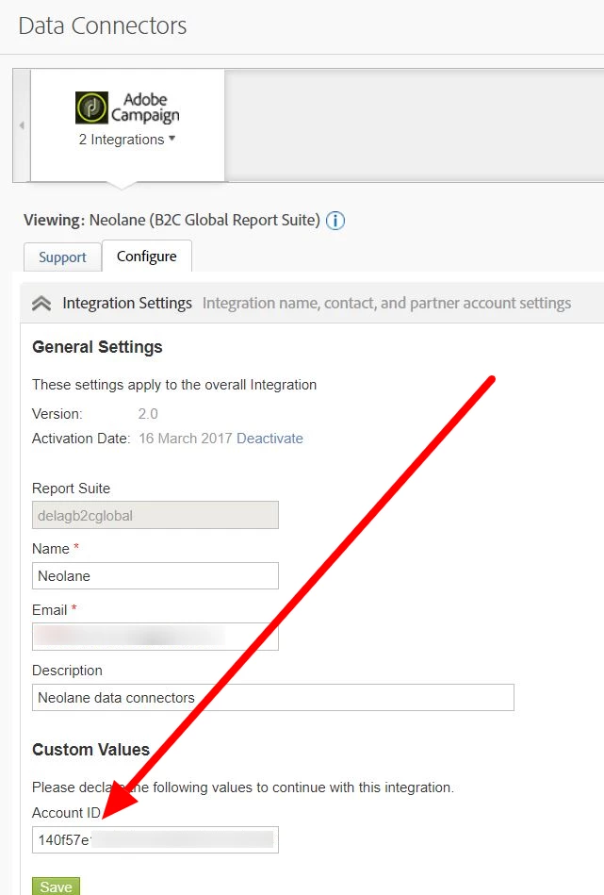
Task: Click the version value 2.0
Action: point(148,414)
